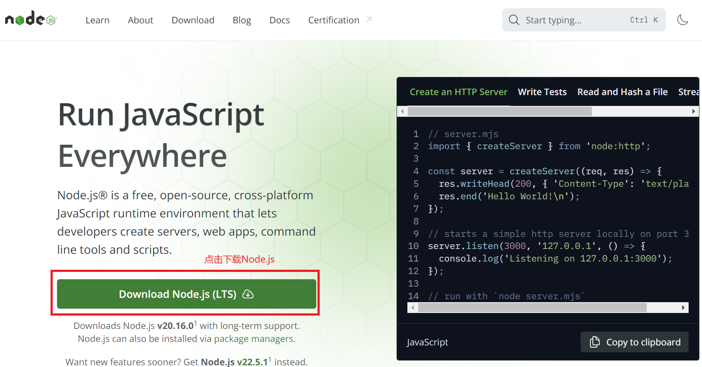Select the Create an HTTP Server tab

pos(458,92)
